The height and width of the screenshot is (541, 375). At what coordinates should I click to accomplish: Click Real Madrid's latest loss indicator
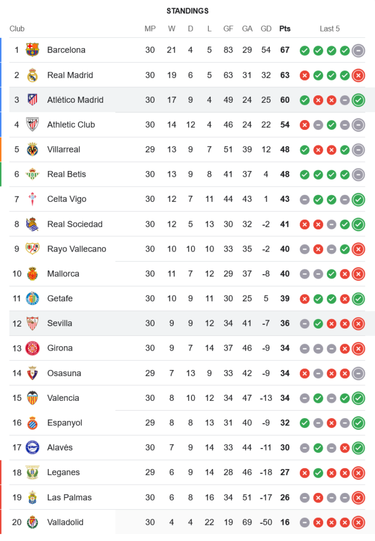point(358,75)
